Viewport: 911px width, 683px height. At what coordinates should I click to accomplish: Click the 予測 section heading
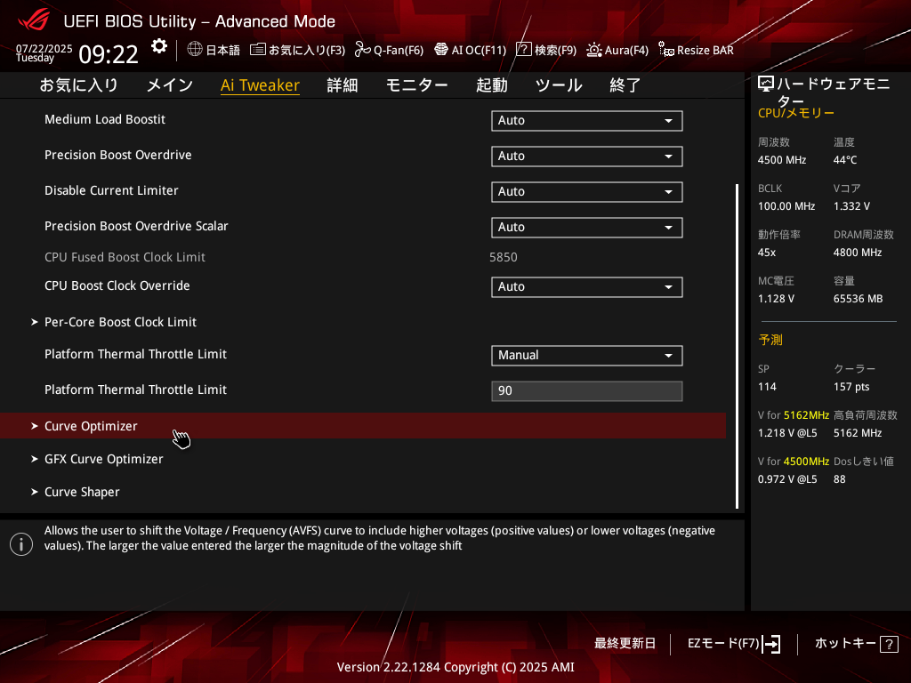tap(770, 340)
